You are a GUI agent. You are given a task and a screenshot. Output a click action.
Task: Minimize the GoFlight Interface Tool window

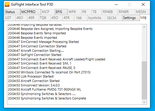tap(116, 4)
